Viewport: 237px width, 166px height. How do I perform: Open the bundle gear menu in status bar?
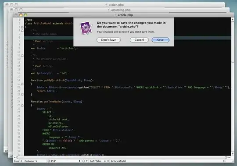(x=85, y=161)
